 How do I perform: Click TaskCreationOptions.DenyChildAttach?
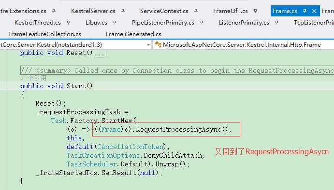click(x=135, y=155)
